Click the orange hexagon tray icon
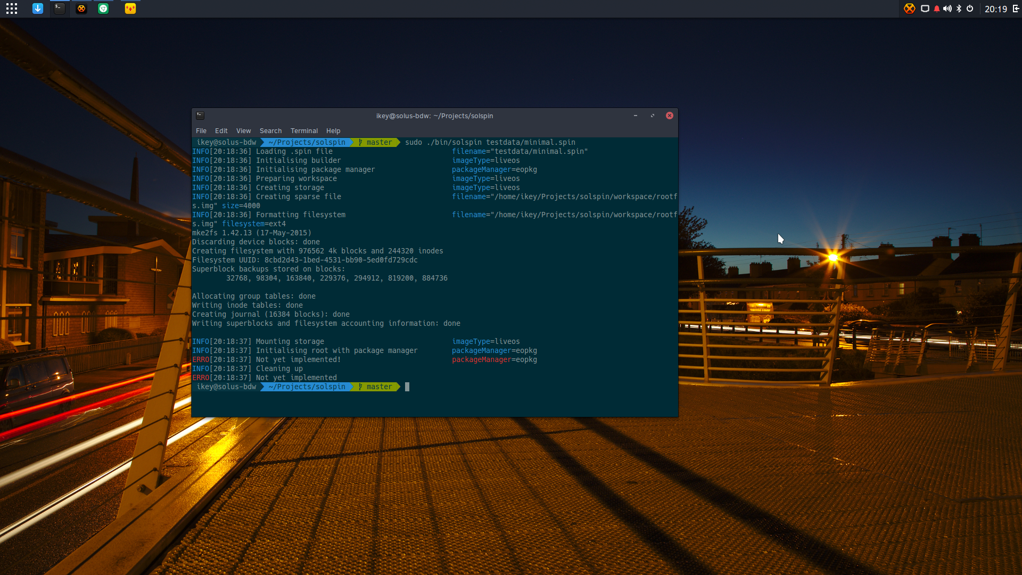Viewport: 1022px width, 575px height. [x=909, y=9]
